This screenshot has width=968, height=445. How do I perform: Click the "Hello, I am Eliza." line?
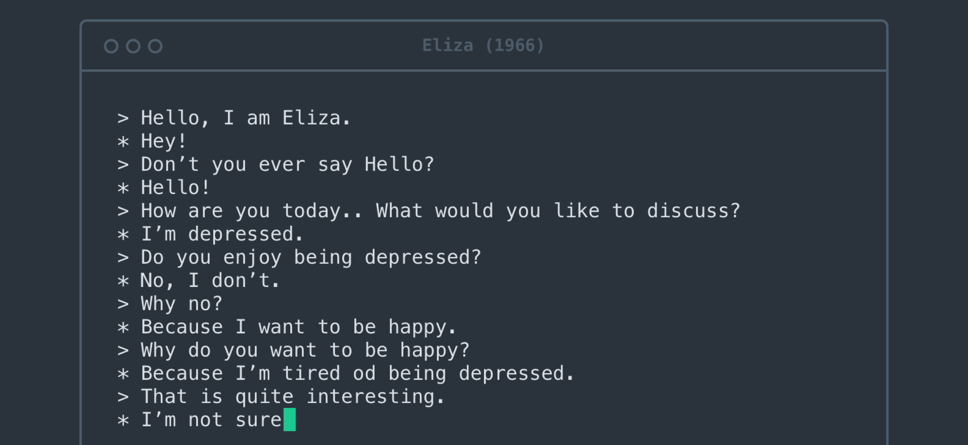click(x=246, y=118)
